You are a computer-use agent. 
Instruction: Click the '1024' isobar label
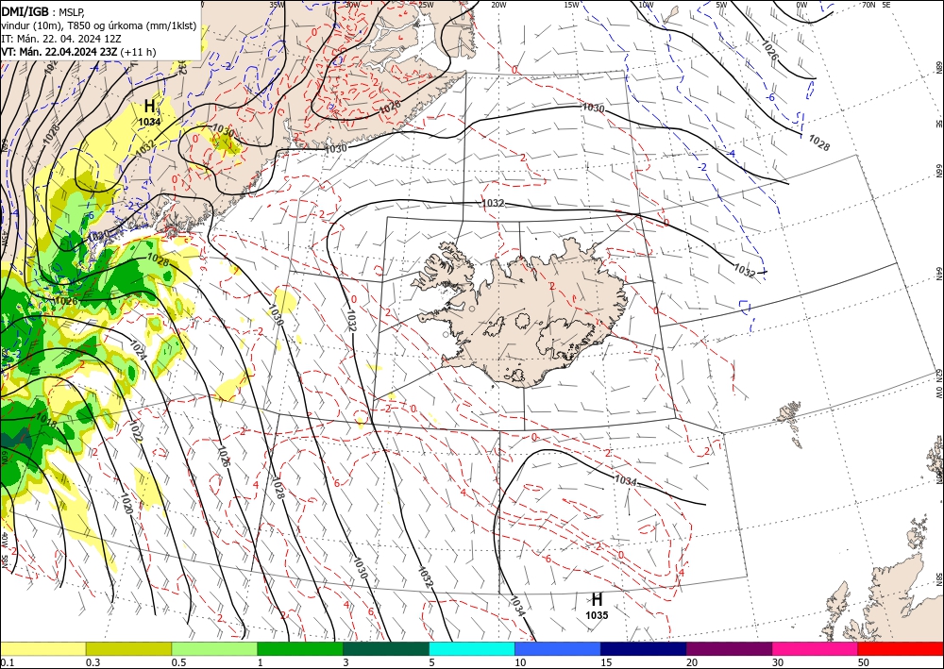[139, 351]
